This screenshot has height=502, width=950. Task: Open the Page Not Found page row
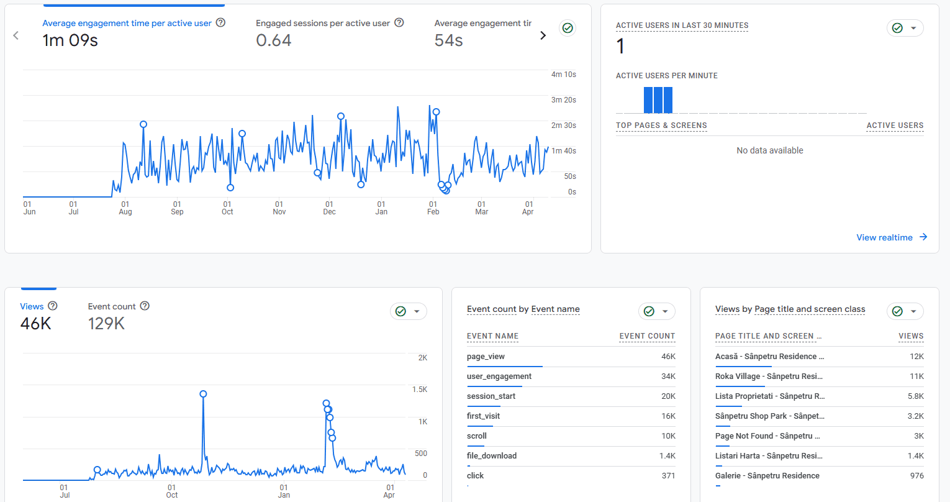819,436
